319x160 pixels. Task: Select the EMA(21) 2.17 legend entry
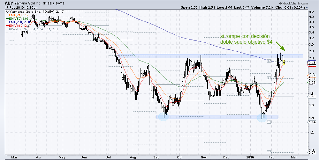click(17, 15)
